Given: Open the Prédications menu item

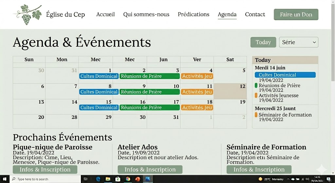Looking at the screenshot, I should point(193,14).
